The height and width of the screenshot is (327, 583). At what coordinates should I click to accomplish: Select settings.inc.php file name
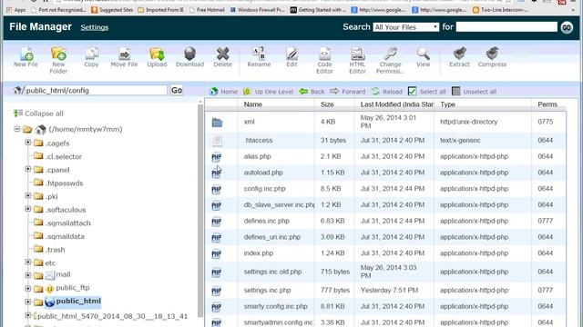(x=267, y=291)
